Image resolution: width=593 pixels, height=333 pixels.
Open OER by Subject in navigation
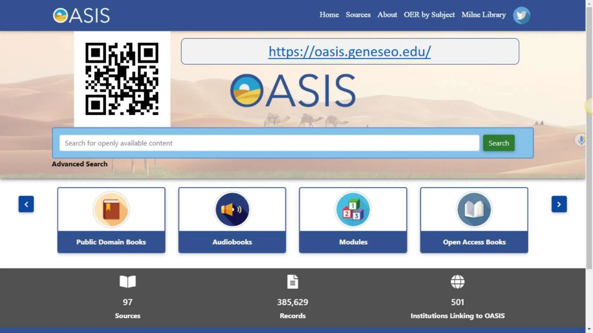(429, 15)
